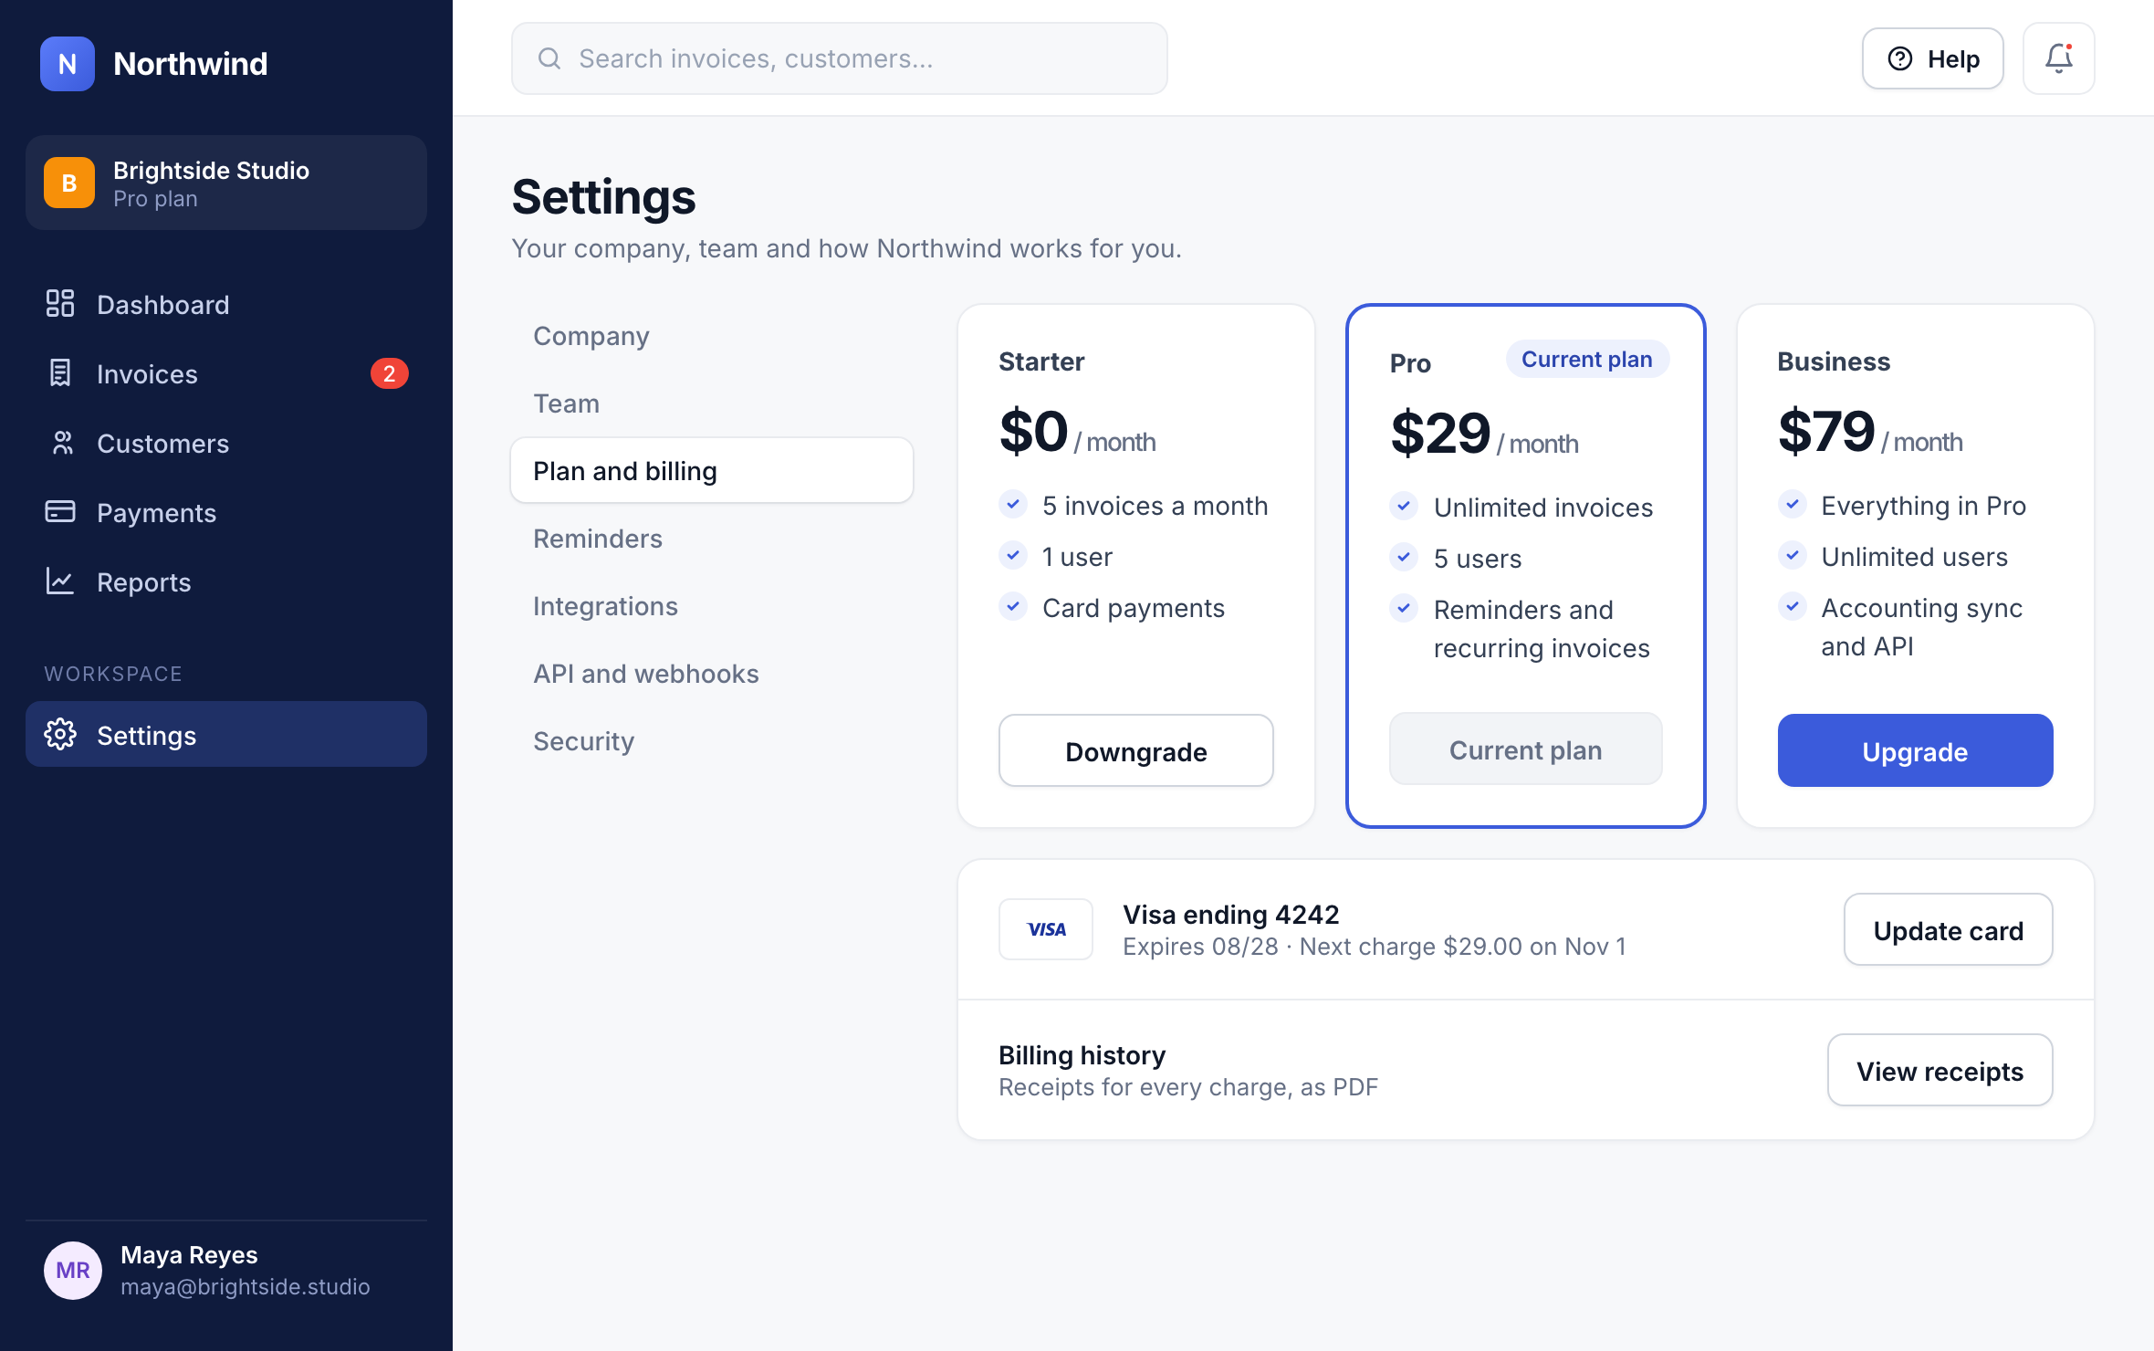
Task: Go to the Integrations tab
Action: click(x=712, y=606)
